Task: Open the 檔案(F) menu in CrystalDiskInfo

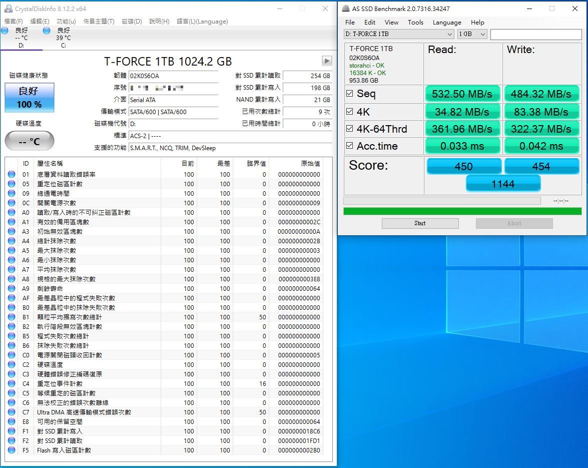Action: coord(14,22)
